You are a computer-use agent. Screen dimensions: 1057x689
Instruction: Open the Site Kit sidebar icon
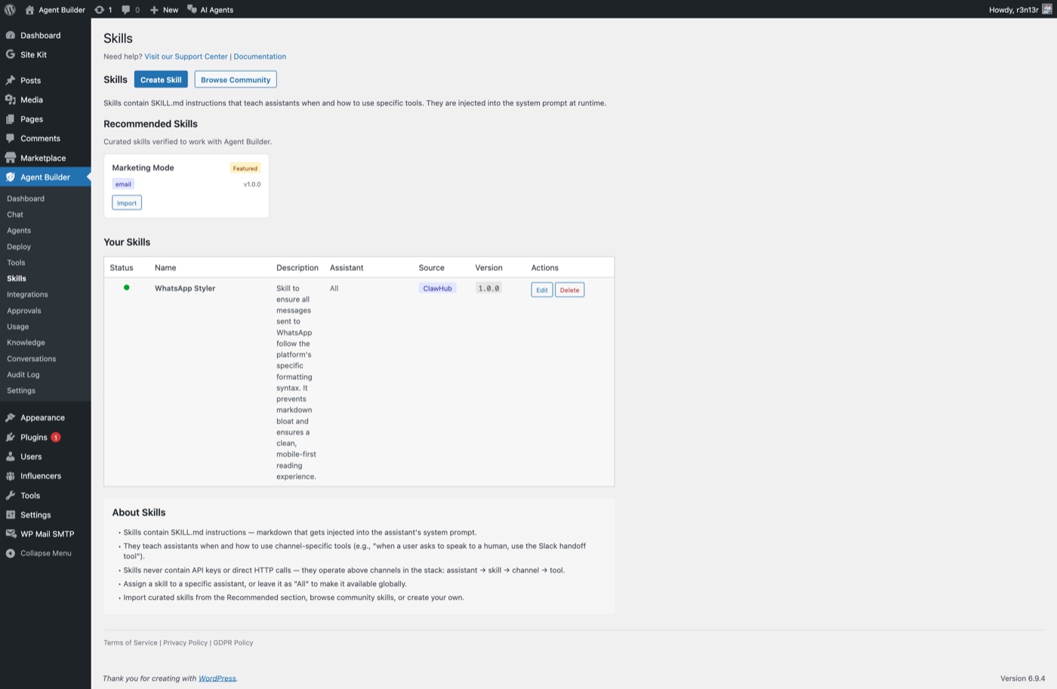click(11, 54)
